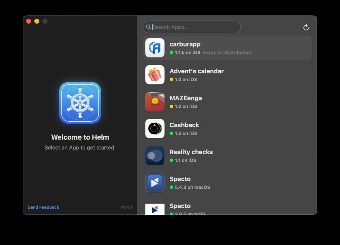Screen dimensions: 340x245
Task: Click the green status dot for carburapp
Action: point(171,52)
